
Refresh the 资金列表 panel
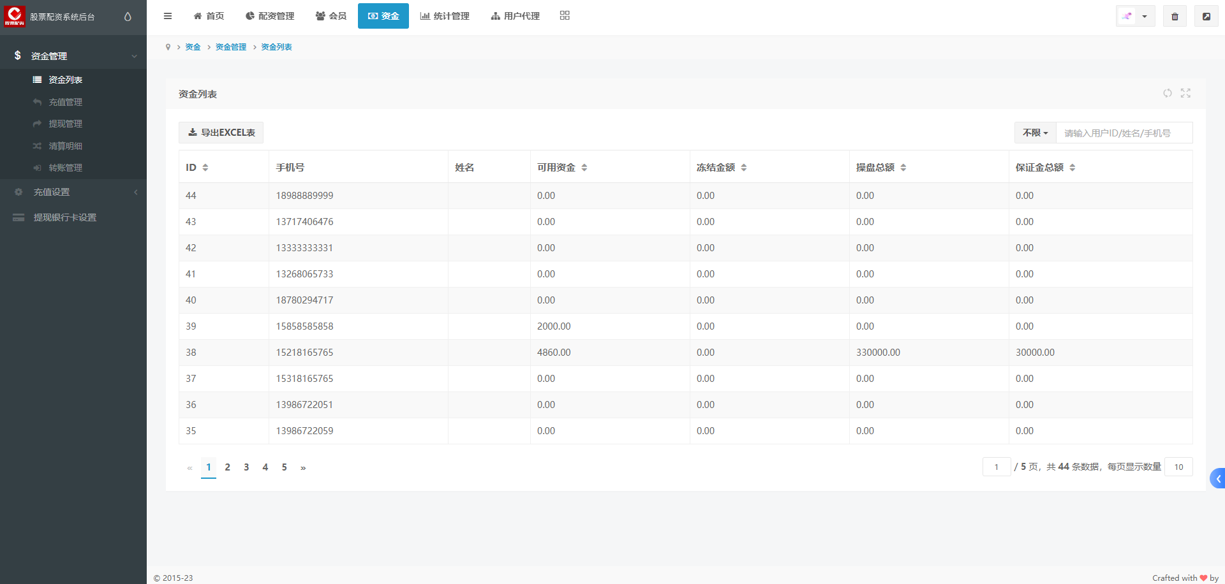tap(1167, 93)
